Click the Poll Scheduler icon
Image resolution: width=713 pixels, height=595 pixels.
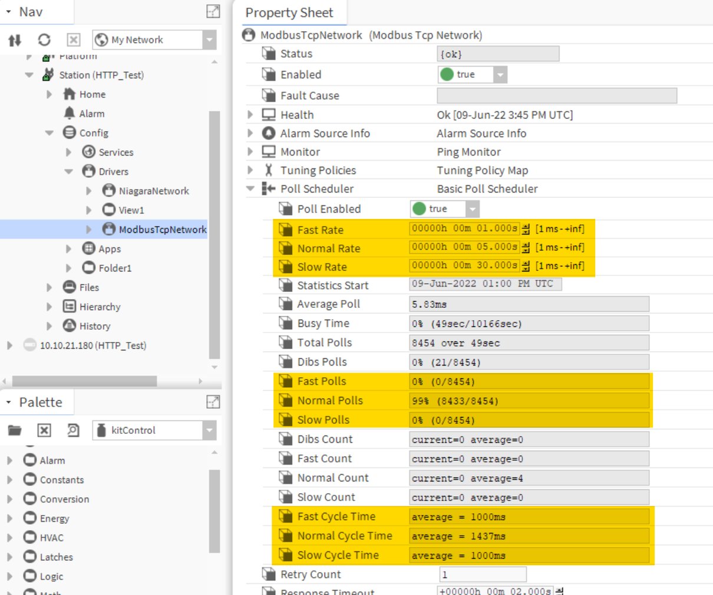click(268, 189)
